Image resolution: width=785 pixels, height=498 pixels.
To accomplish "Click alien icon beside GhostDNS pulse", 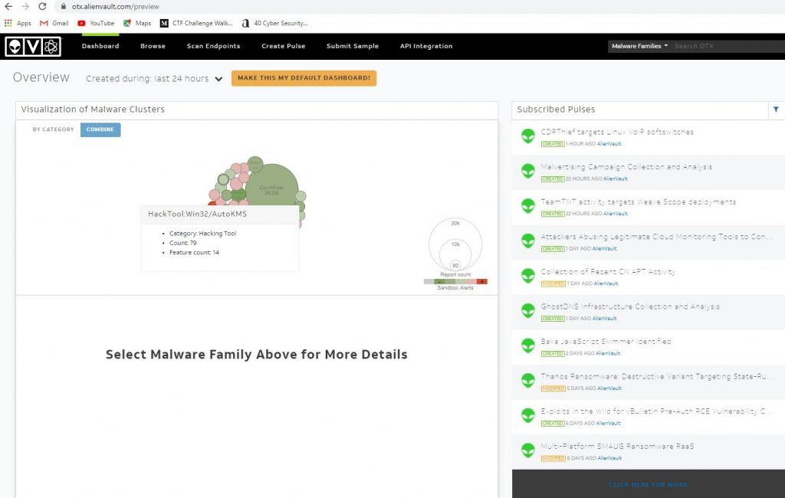I will tap(527, 311).
